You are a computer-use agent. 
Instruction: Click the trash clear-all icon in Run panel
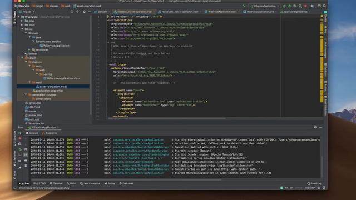[26, 166]
